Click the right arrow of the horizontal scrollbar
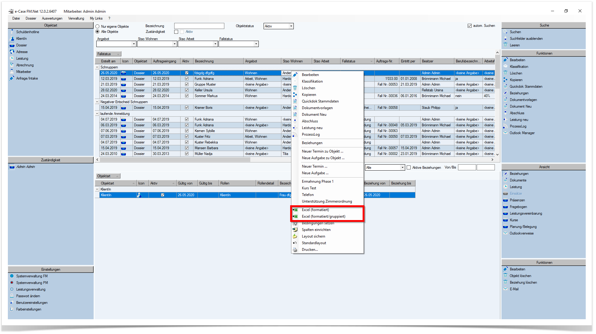Image resolution: width=596 pixels, height=334 pixels. pos(492,160)
